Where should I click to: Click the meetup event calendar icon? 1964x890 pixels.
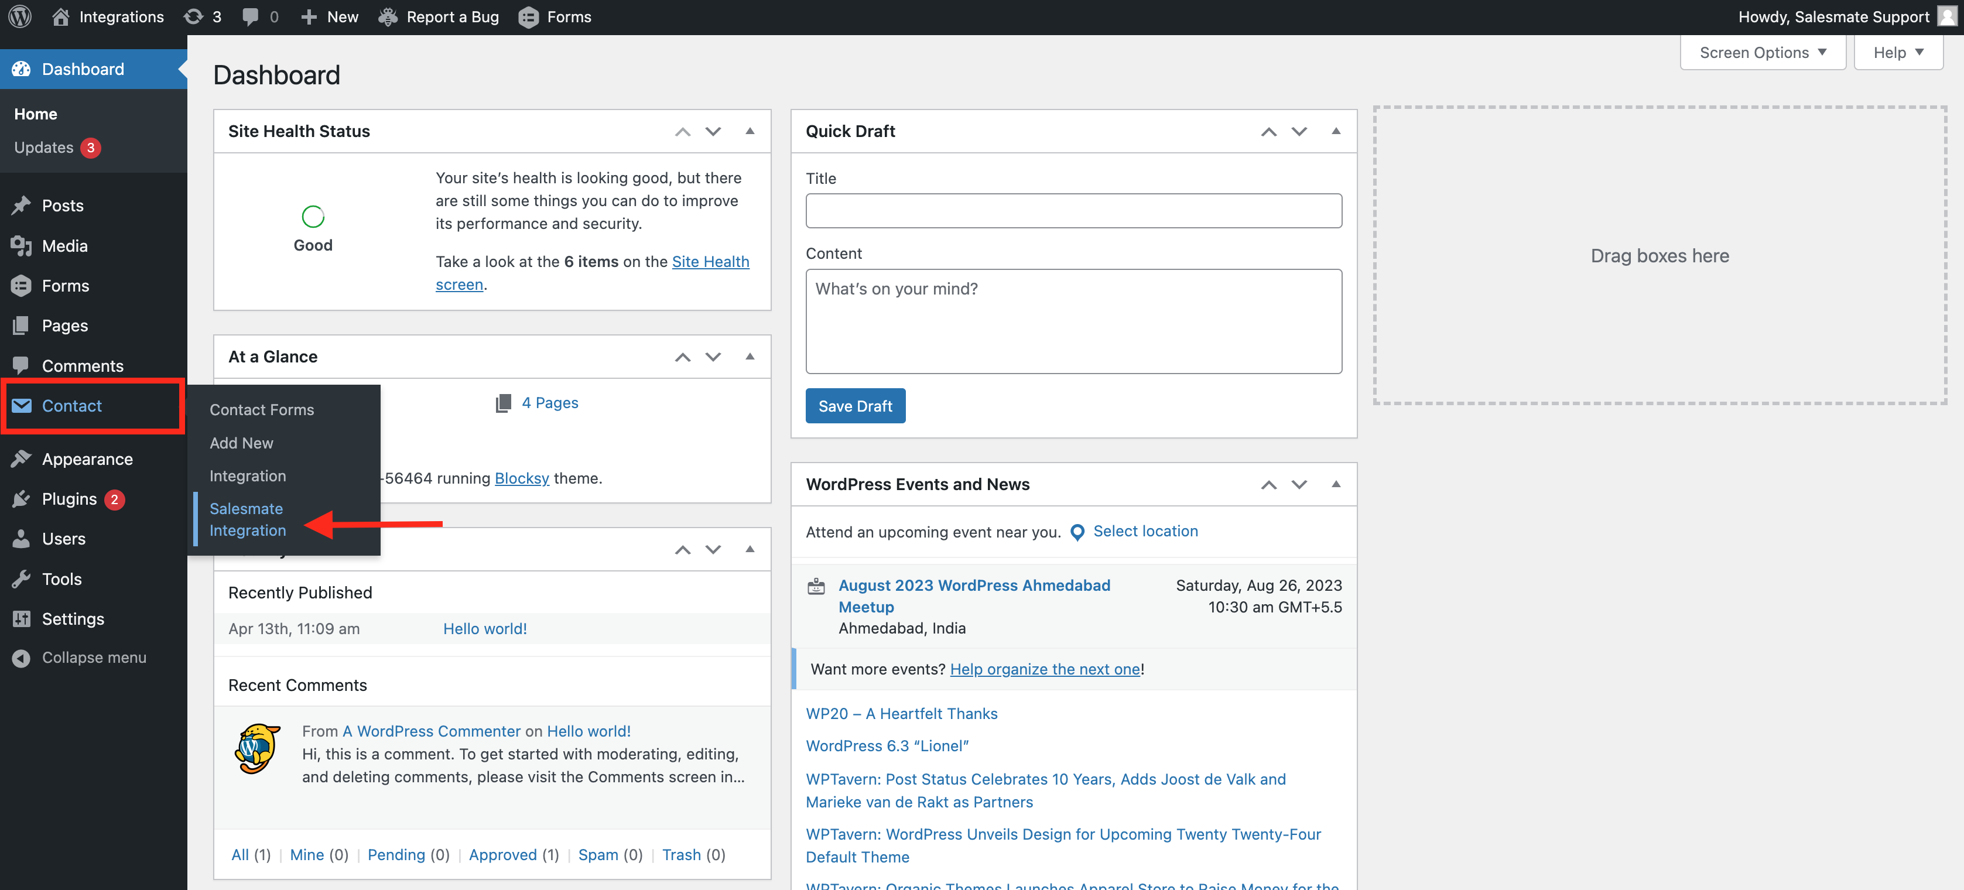pos(816,586)
